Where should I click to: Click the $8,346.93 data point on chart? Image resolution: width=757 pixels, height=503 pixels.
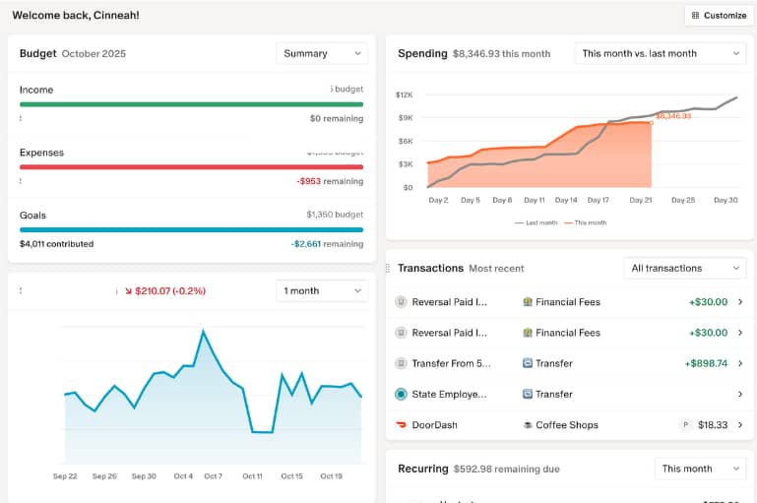(651, 123)
